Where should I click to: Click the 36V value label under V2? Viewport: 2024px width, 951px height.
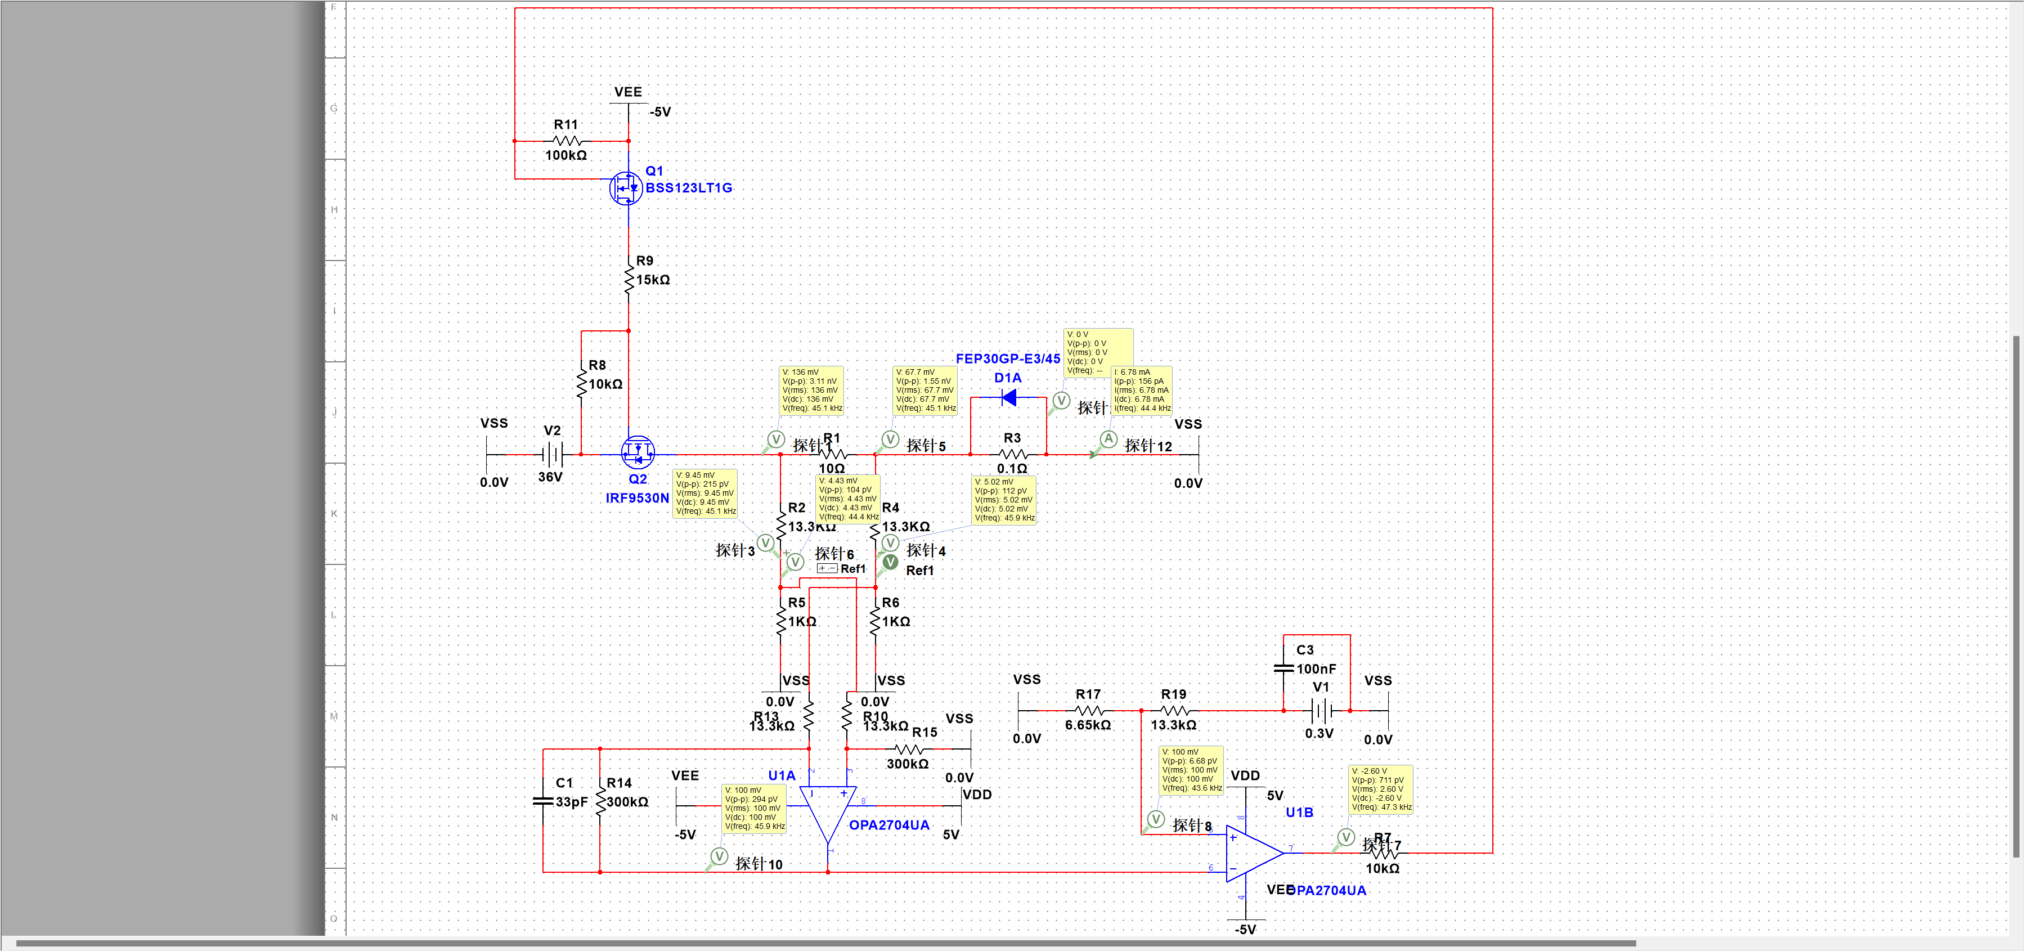coord(550,477)
